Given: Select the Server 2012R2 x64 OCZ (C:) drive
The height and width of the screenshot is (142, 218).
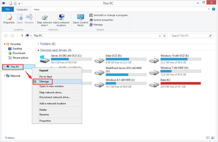Looking at the screenshot, I should coord(66,59).
